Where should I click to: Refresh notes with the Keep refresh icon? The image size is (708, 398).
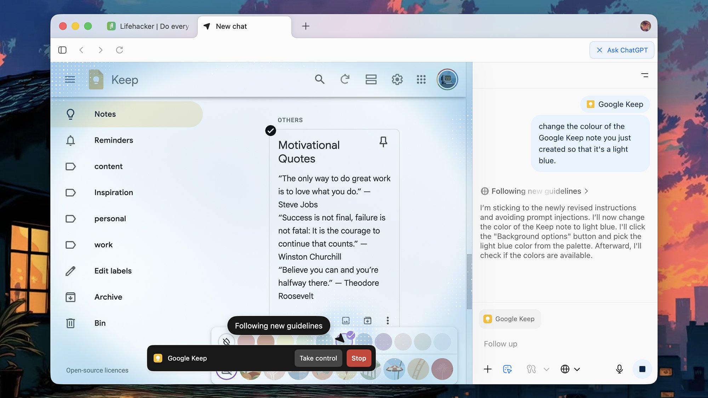point(345,79)
